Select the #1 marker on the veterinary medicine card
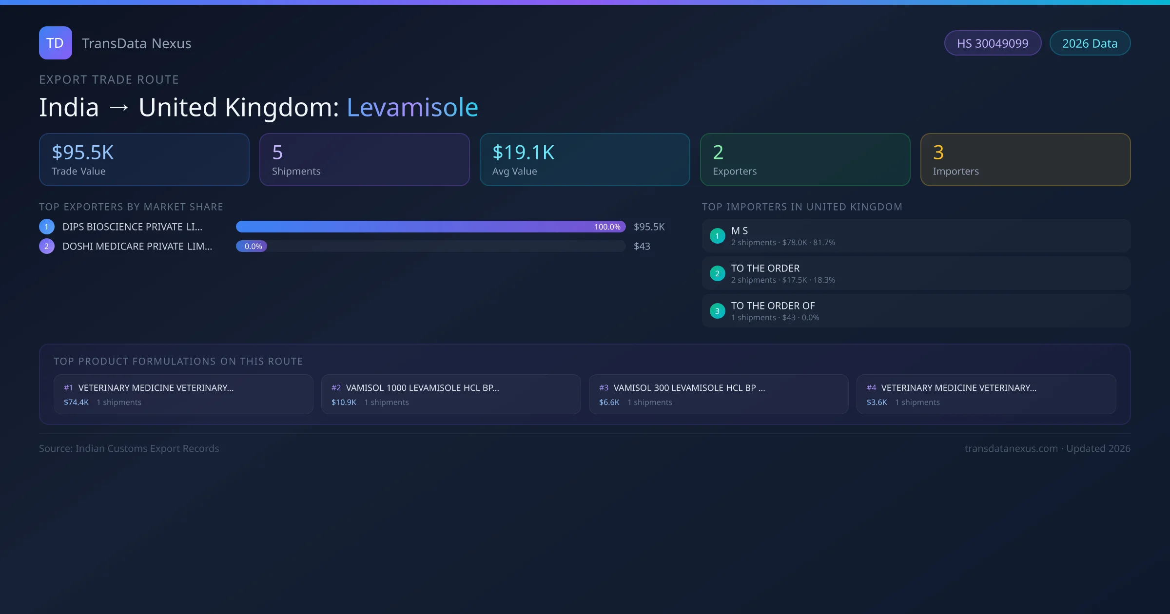 (68, 388)
